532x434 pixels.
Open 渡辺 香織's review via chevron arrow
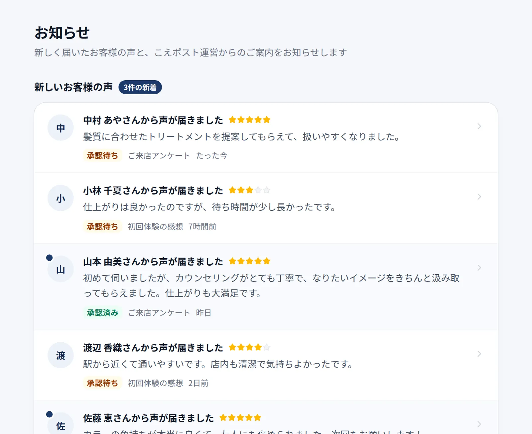pyautogui.click(x=479, y=354)
